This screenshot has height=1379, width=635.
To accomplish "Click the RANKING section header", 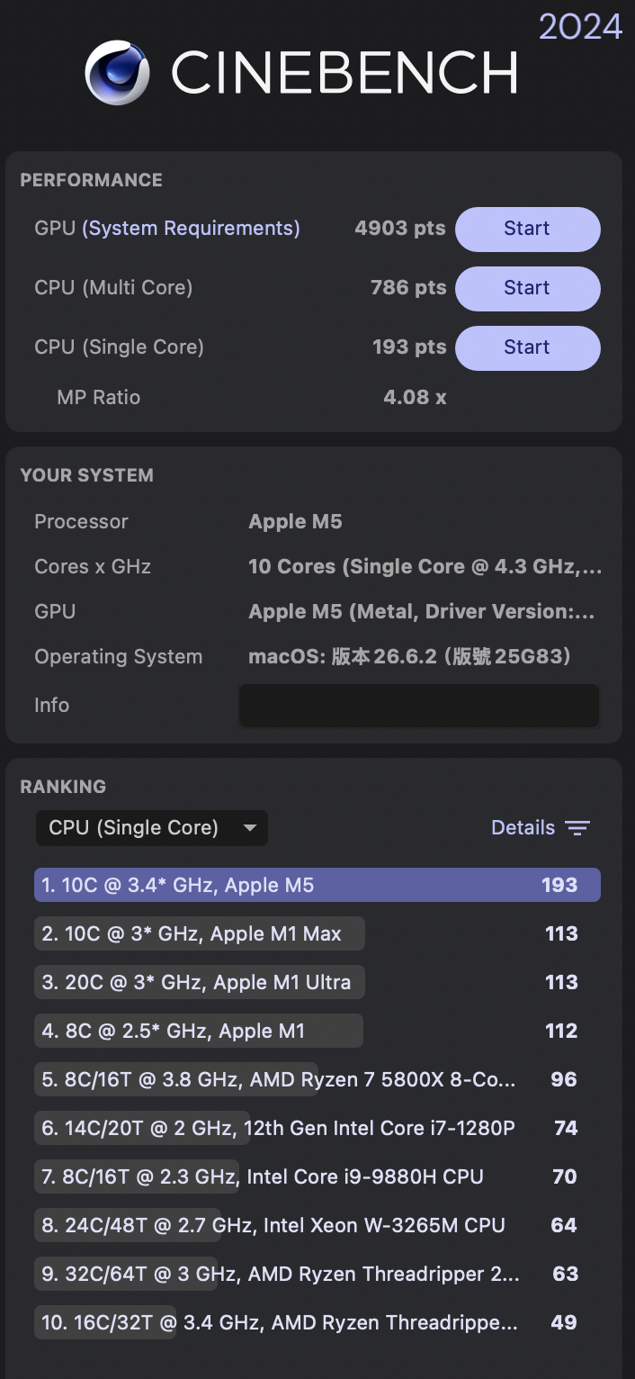I will [63, 787].
